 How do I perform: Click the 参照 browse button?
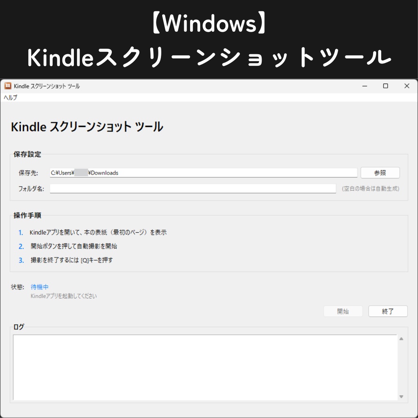(x=380, y=173)
